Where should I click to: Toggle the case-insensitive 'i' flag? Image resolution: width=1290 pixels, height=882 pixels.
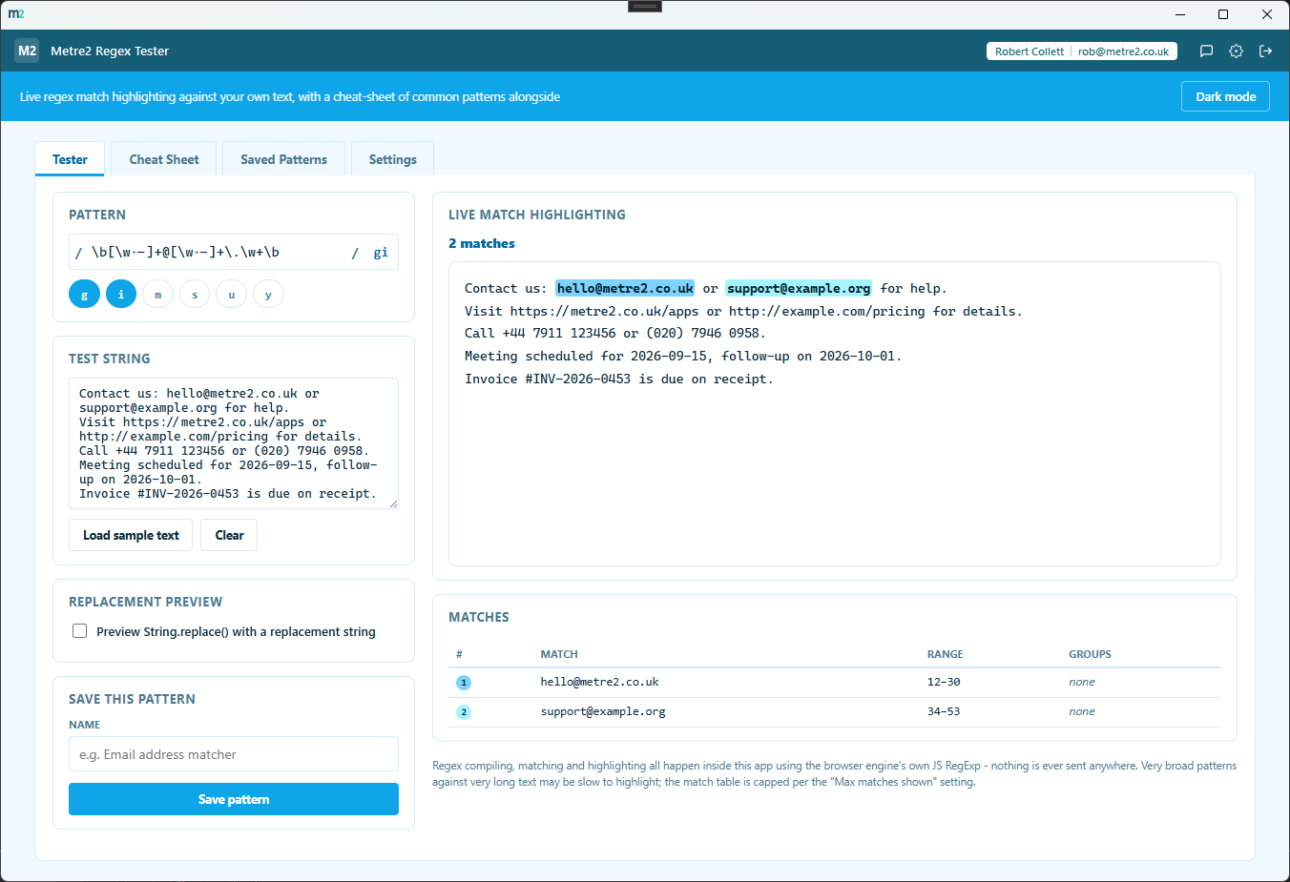click(121, 295)
